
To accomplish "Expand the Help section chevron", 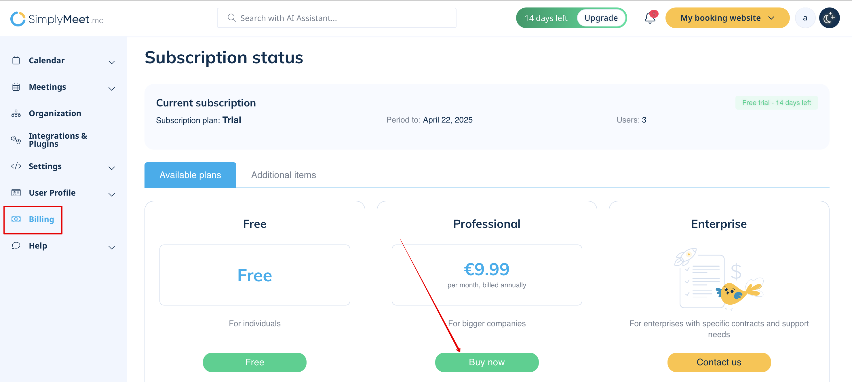I will [112, 247].
